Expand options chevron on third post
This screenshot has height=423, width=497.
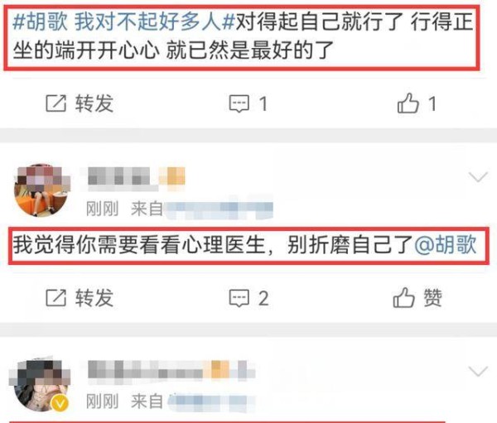pyautogui.click(x=478, y=371)
